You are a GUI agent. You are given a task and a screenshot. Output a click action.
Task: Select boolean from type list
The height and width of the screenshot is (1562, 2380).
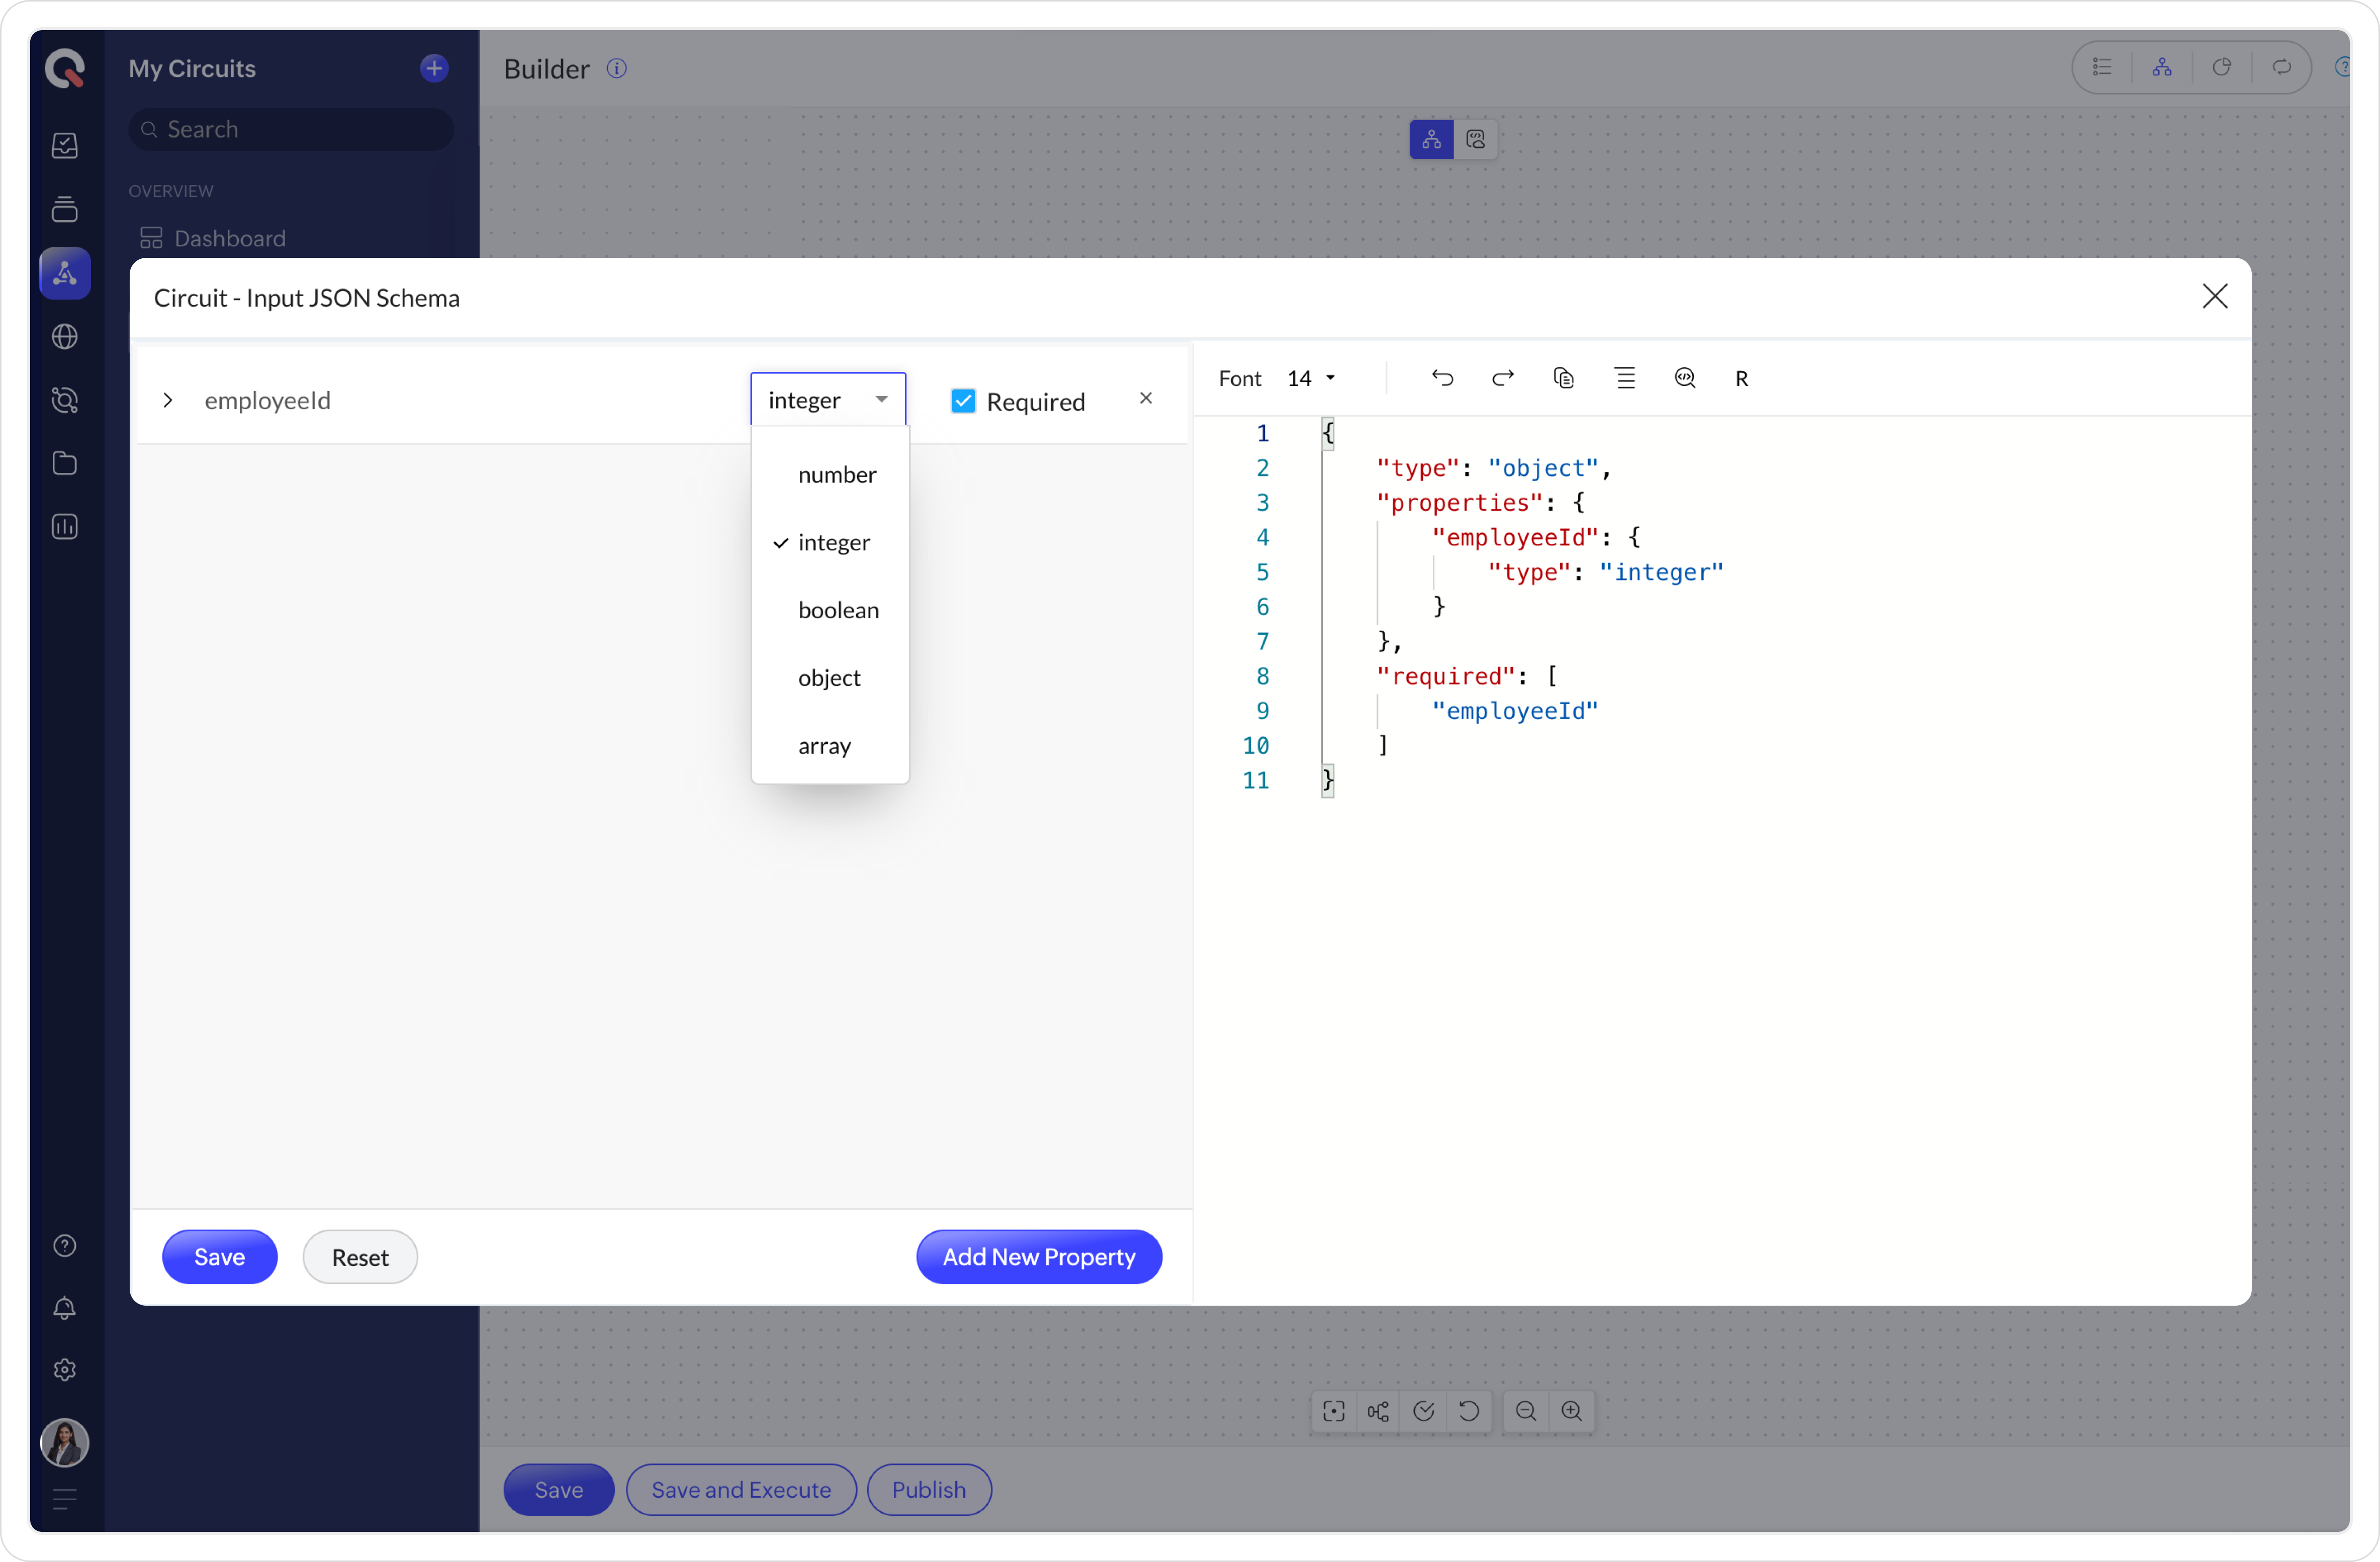pos(837,610)
